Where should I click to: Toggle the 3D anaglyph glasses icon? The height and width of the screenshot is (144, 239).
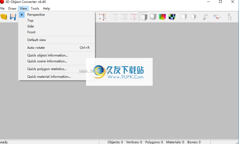217,17
